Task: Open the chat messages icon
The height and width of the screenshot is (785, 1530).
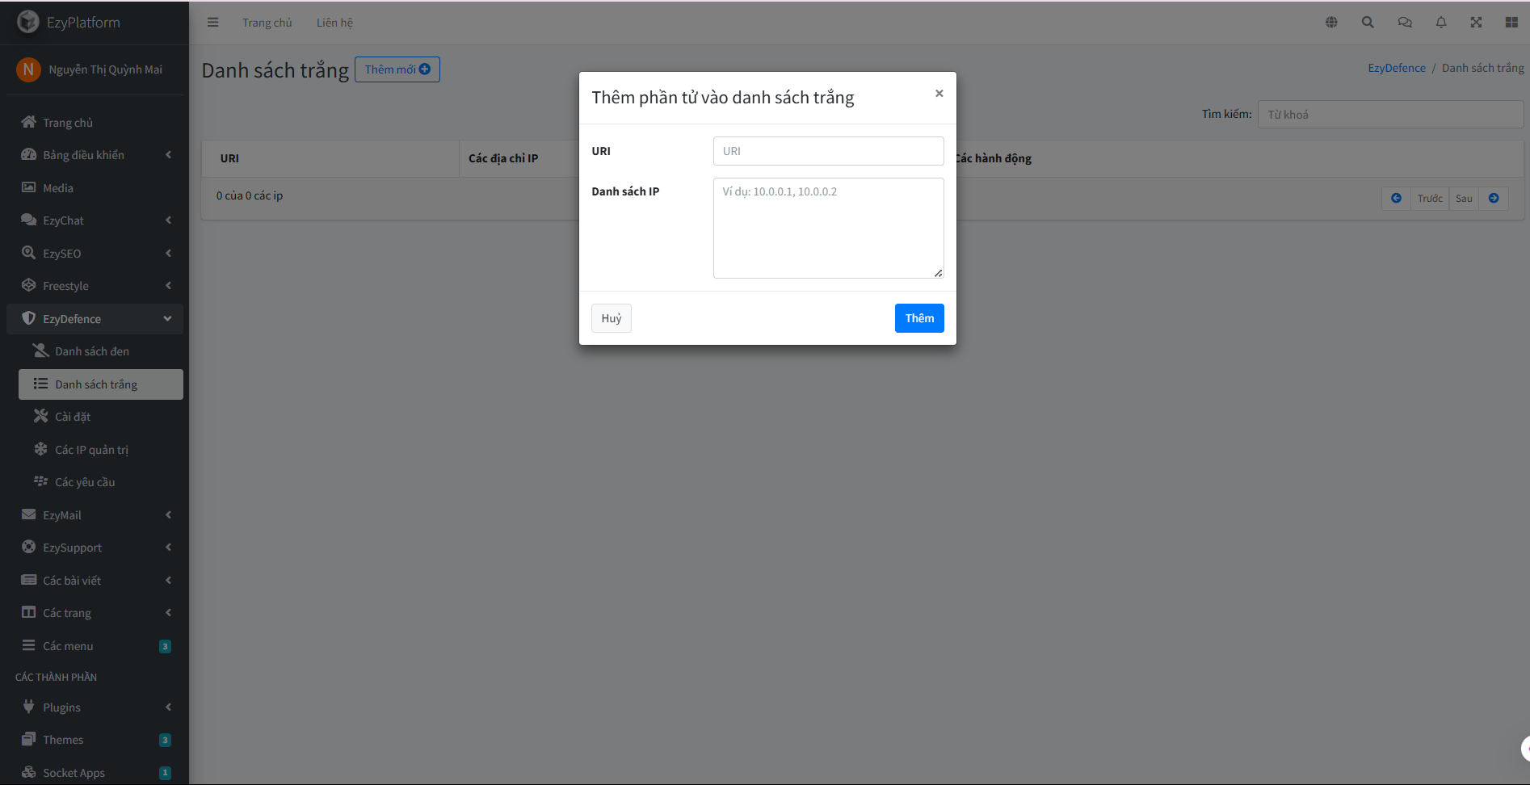Action: [1404, 22]
